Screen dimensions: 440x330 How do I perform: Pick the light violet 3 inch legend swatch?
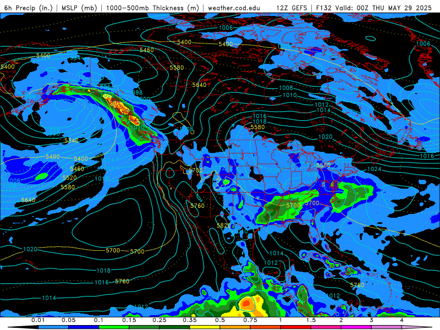[387, 327]
